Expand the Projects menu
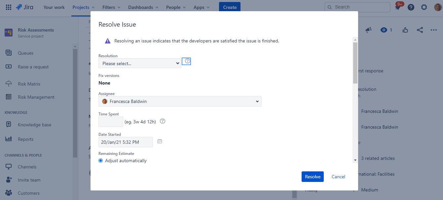Screen dimensions: 443x200 click(84, 7)
